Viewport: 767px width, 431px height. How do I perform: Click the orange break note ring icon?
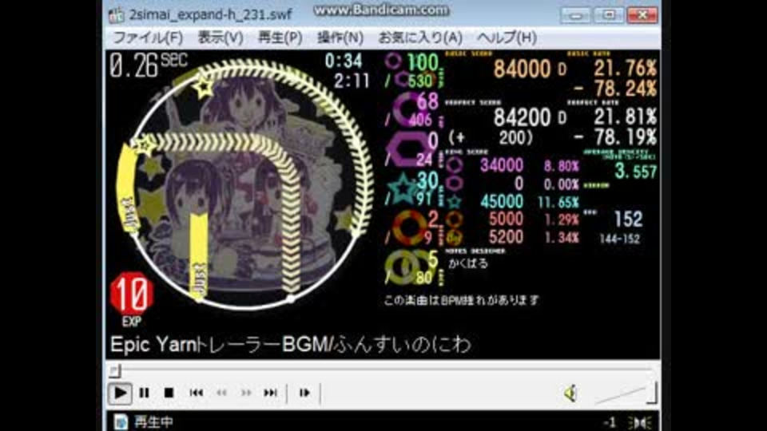tap(410, 227)
